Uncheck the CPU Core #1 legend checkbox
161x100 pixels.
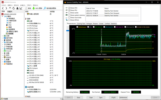(x=94, y=27)
